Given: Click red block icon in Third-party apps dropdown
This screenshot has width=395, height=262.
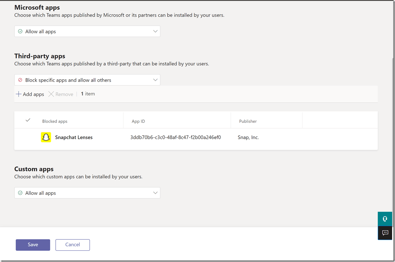Looking at the screenshot, I should point(20,80).
